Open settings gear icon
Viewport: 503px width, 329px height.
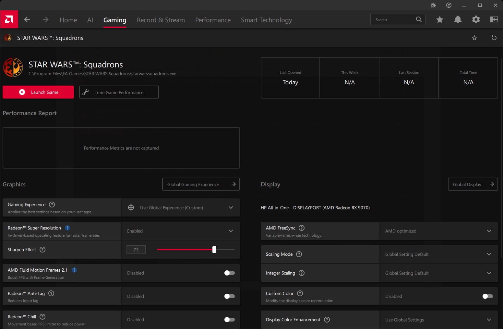click(476, 19)
